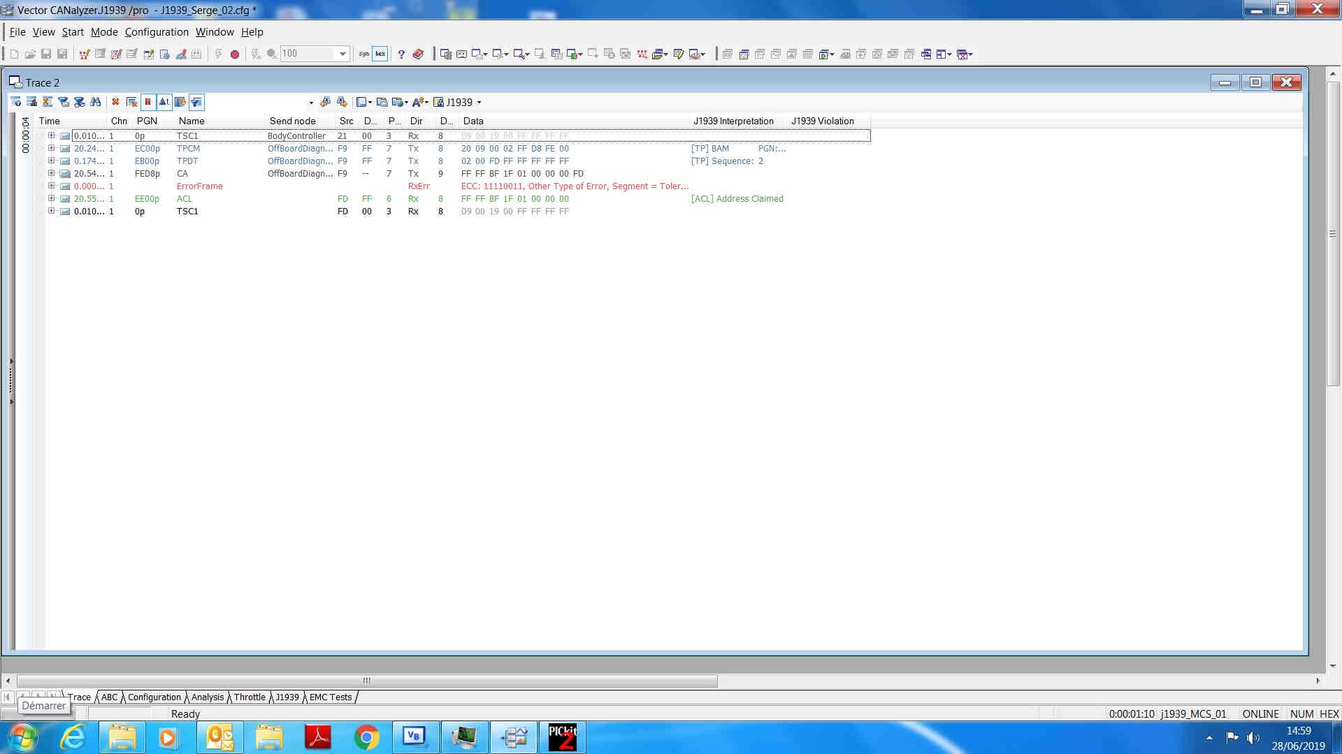Screen dimensions: 1342x754
Task: Toggle symbolic (sym) display mode
Action: pyautogui.click(x=363, y=54)
